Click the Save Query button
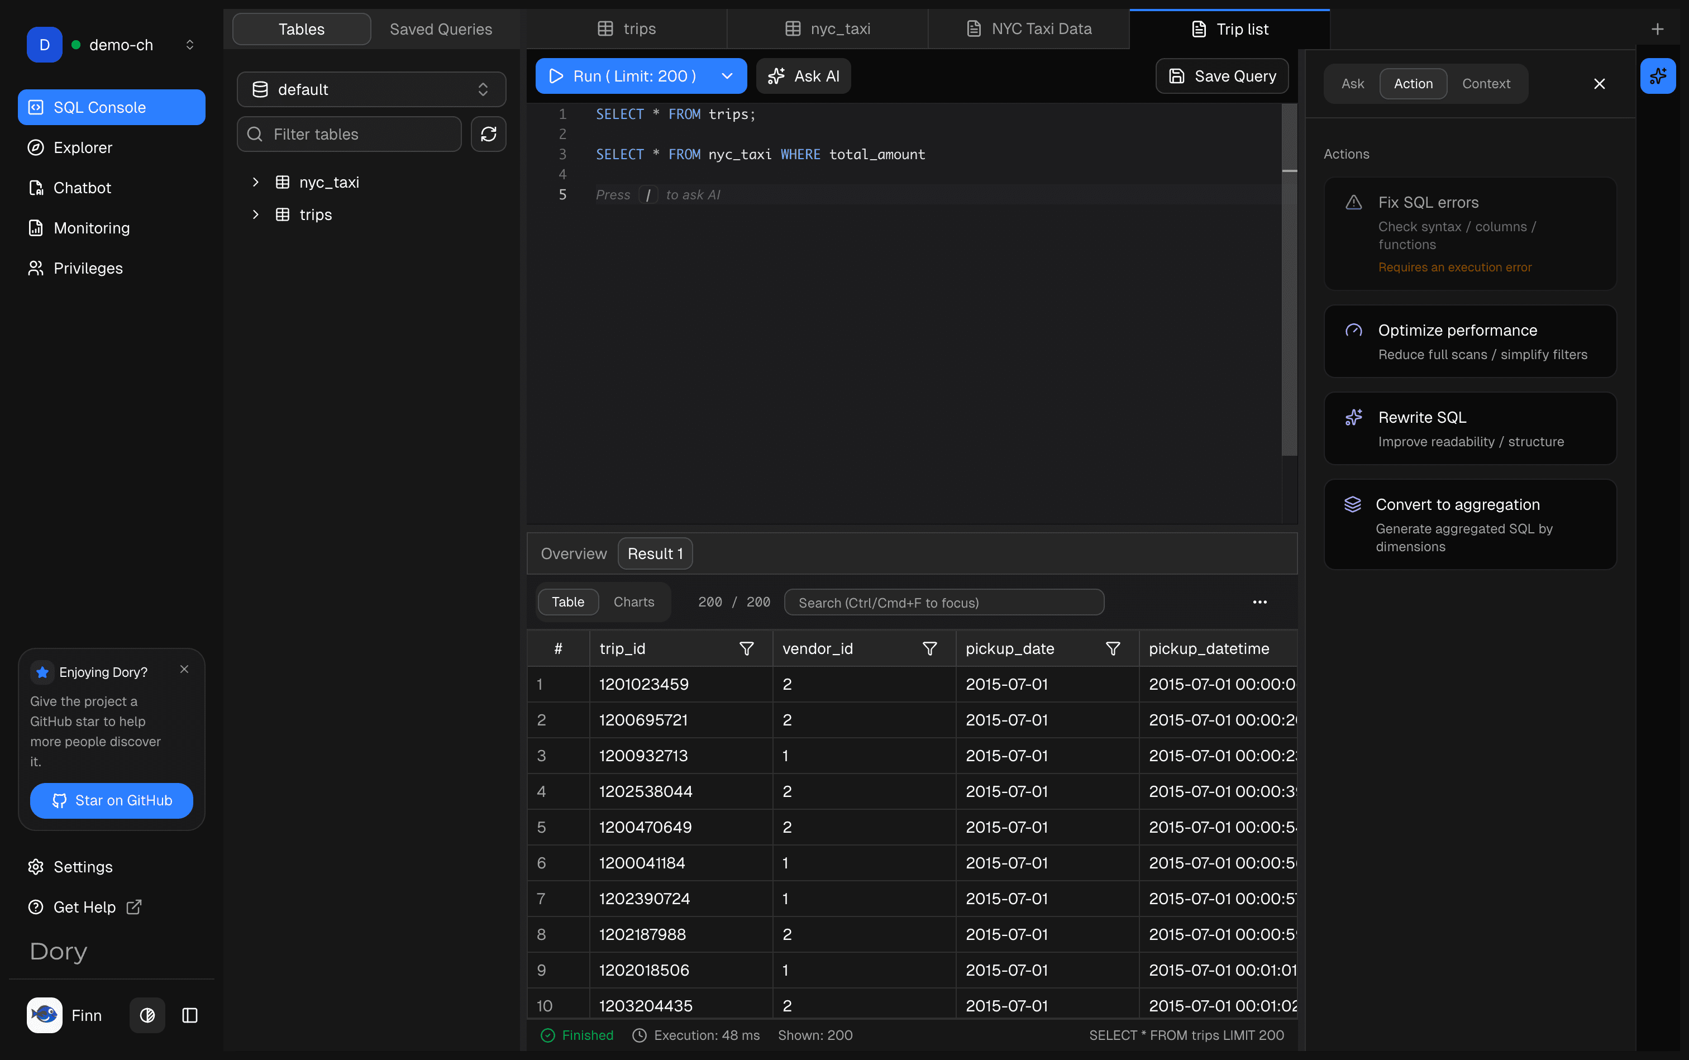The image size is (1689, 1060). (x=1222, y=76)
